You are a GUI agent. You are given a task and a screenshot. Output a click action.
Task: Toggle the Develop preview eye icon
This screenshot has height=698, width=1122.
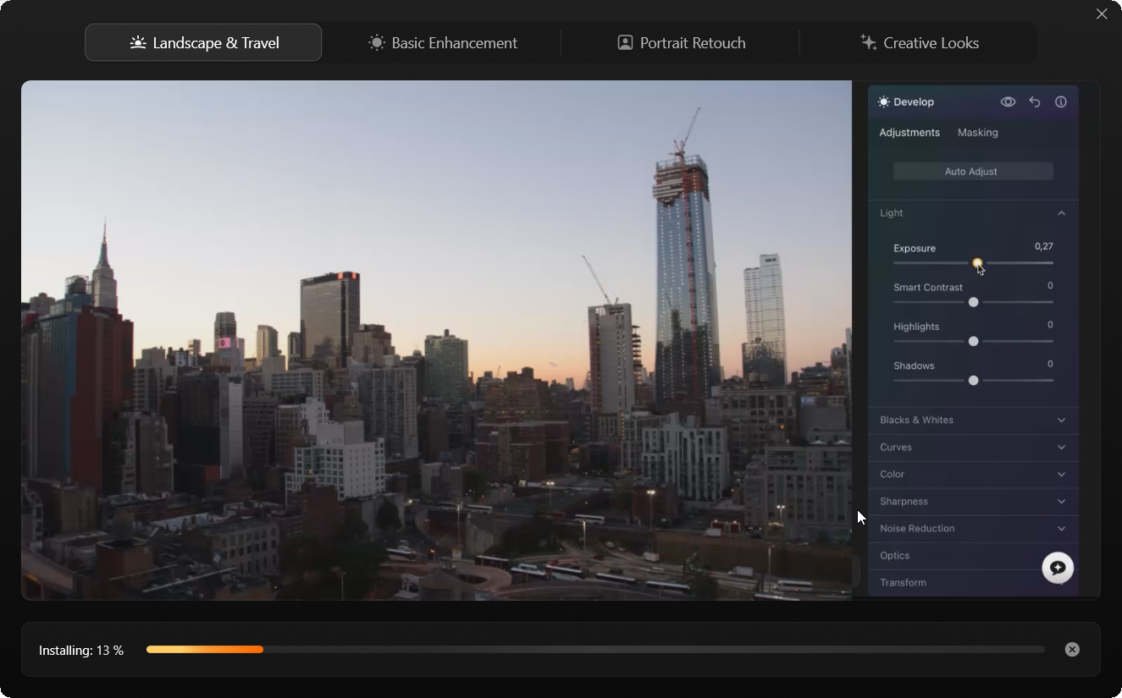point(1008,102)
